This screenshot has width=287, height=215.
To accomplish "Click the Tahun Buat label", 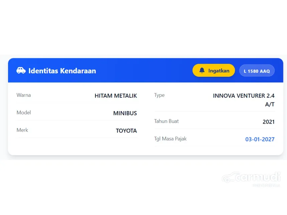I will click(166, 121).
